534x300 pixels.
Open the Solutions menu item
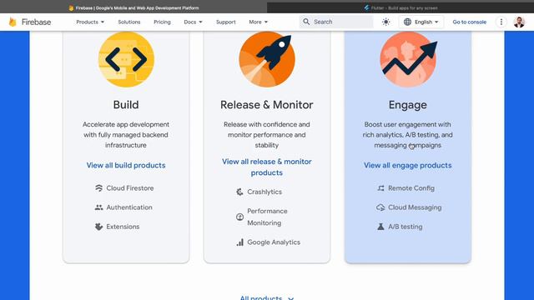[x=129, y=22]
